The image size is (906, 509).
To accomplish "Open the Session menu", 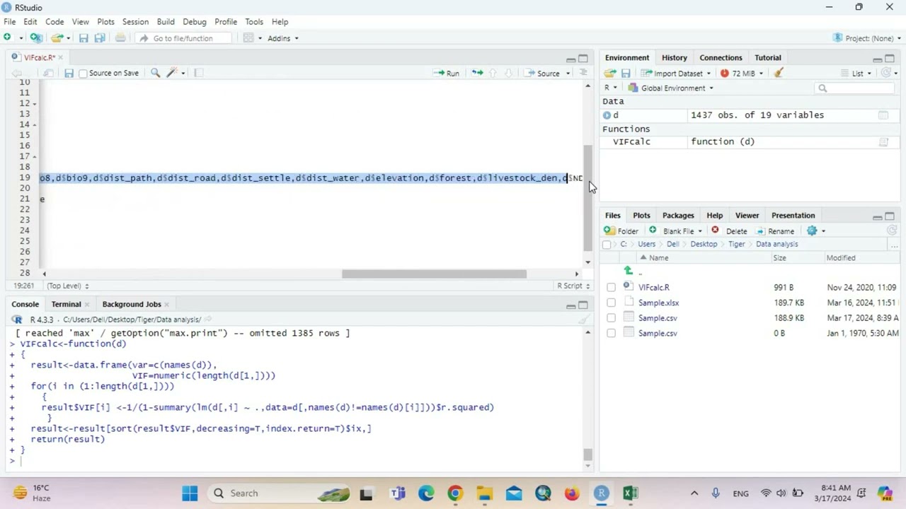I will (135, 22).
